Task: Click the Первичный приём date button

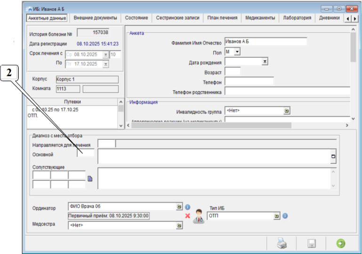Action: tap(109, 215)
